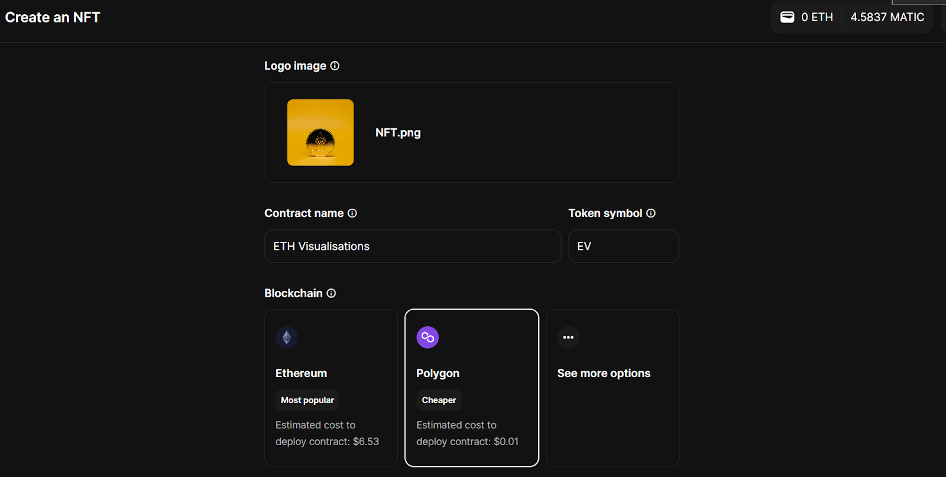Click the purple Polygon logo icon

[x=427, y=338]
